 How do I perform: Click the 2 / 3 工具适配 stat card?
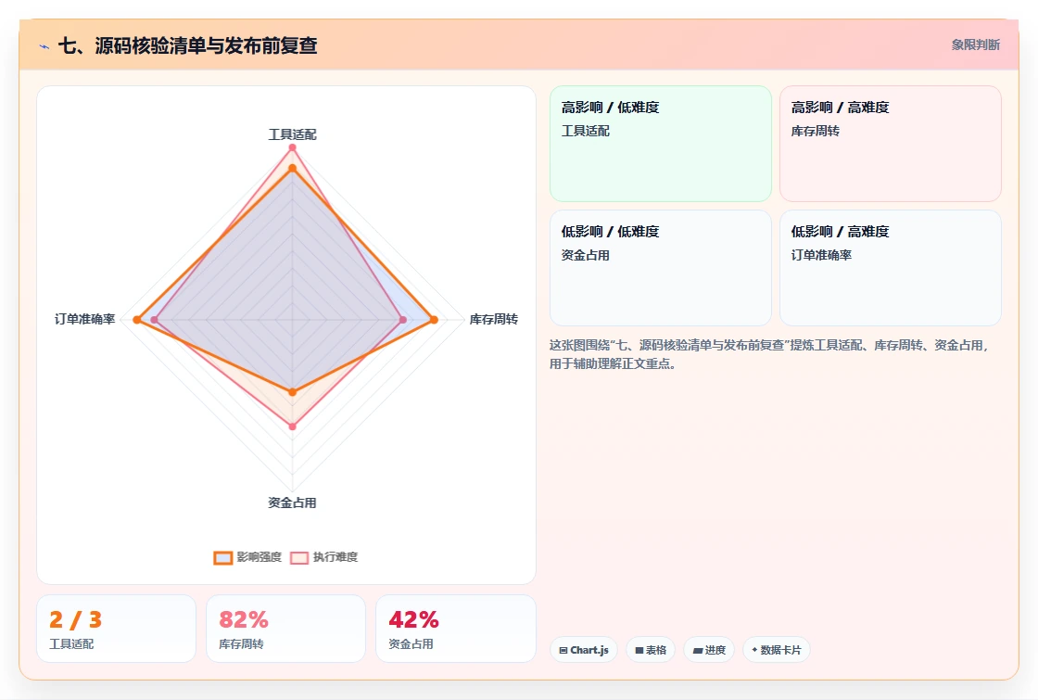click(x=117, y=629)
